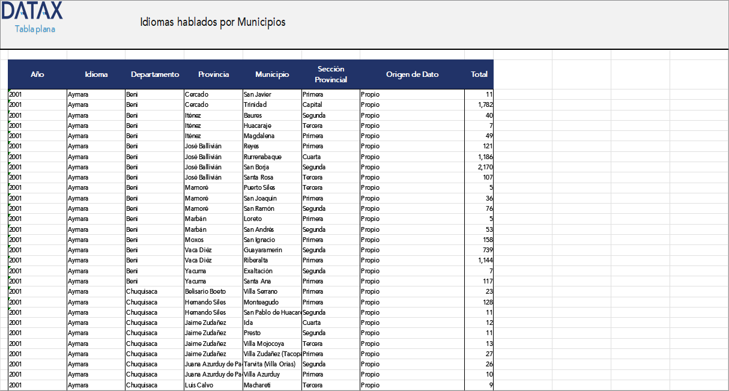This screenshot has height=391, width=729.
Task: Select the Belisario Boeto provincia cell
Action: coord(213,291)
